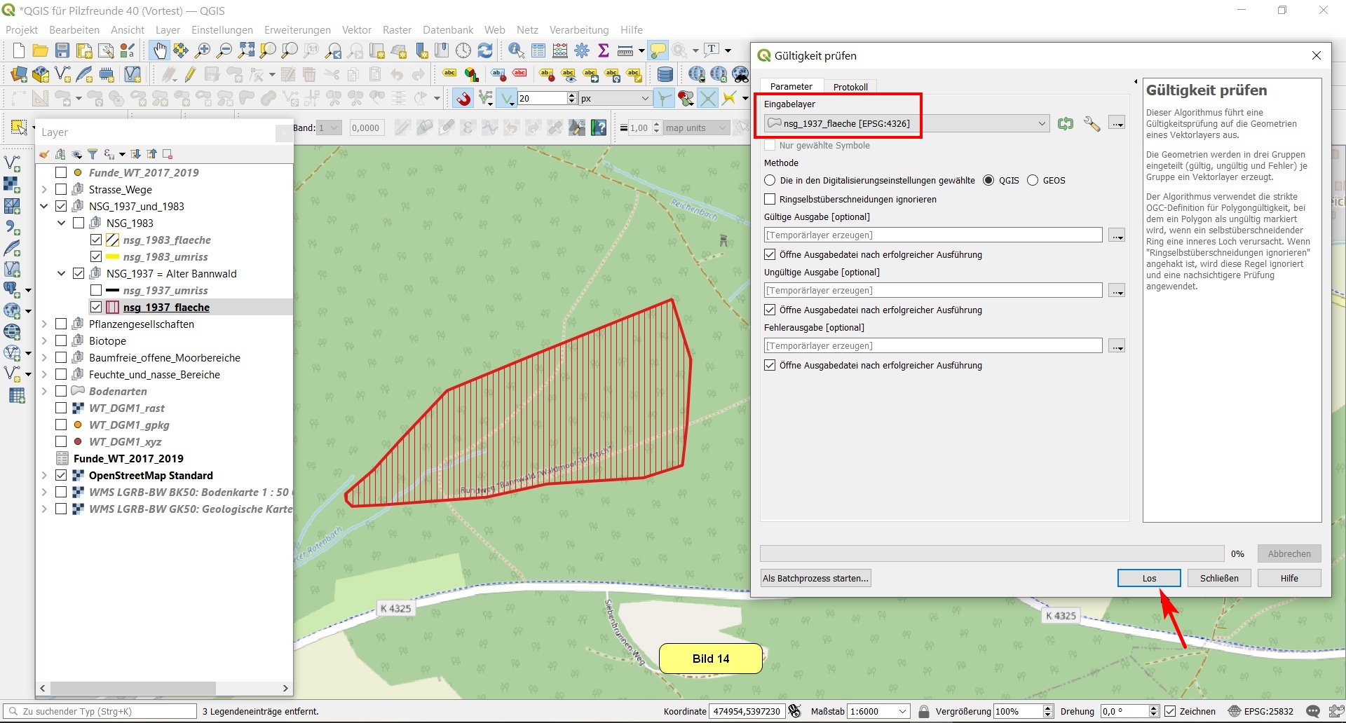Select the GEOS method radio button
1346x723 pixels.
point(1033,181)
